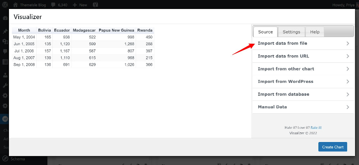Screen dimensions: 359x165
Task: Select the May 1, 2004 cell
Action: tap(24, 37)
